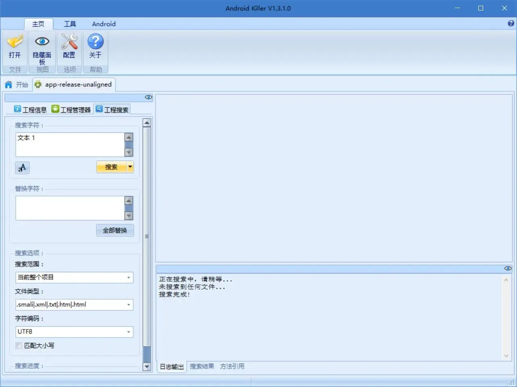Click the 全部替换 replace all button
517x387 pixels.
pyautogui.click(x=115, y=230)
